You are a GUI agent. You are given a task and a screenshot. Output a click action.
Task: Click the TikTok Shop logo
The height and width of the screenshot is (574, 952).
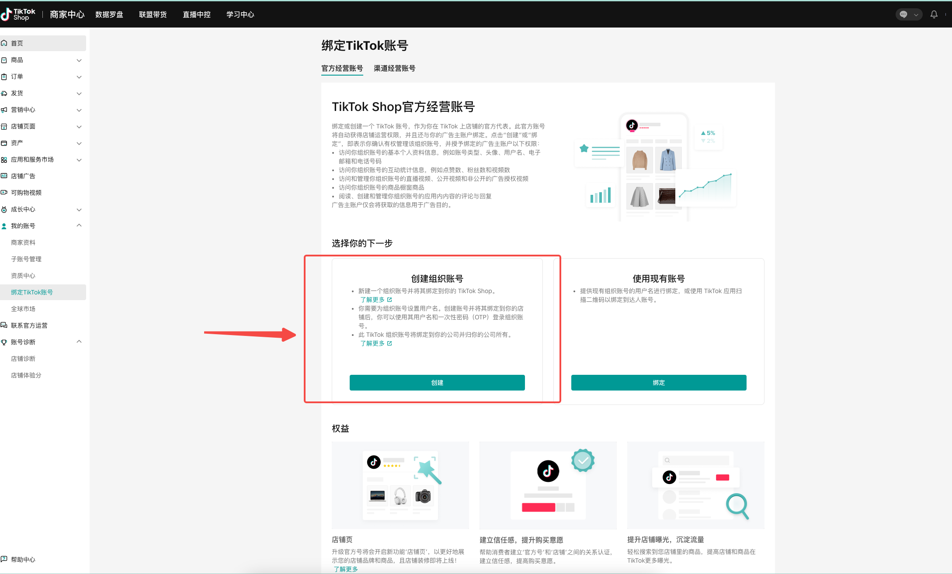[x=18, y=14]
